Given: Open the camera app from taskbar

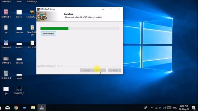Looking at the screenshot, I should 25,108.
